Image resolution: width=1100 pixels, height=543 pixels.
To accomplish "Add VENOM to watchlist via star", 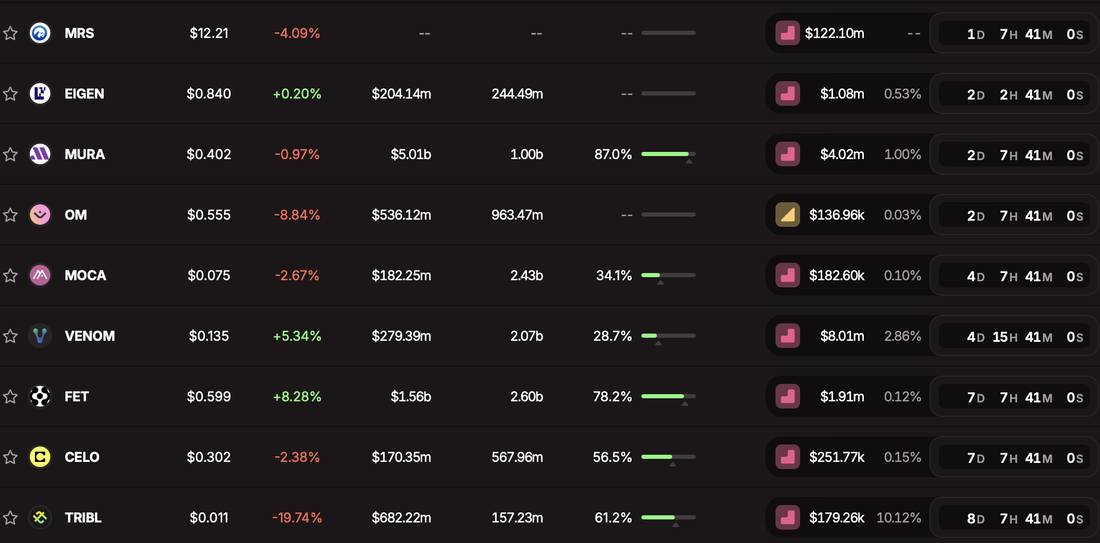I will tap(10, 336).
